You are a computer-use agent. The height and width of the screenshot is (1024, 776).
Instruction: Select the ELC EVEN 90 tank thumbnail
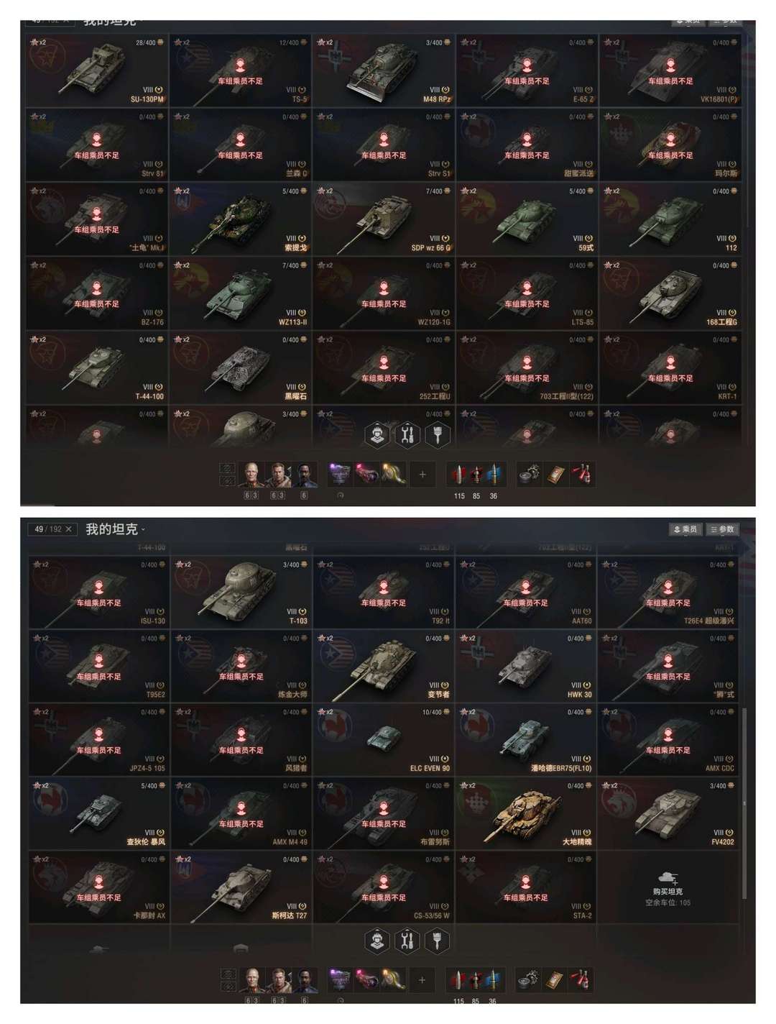click(384, 740)
